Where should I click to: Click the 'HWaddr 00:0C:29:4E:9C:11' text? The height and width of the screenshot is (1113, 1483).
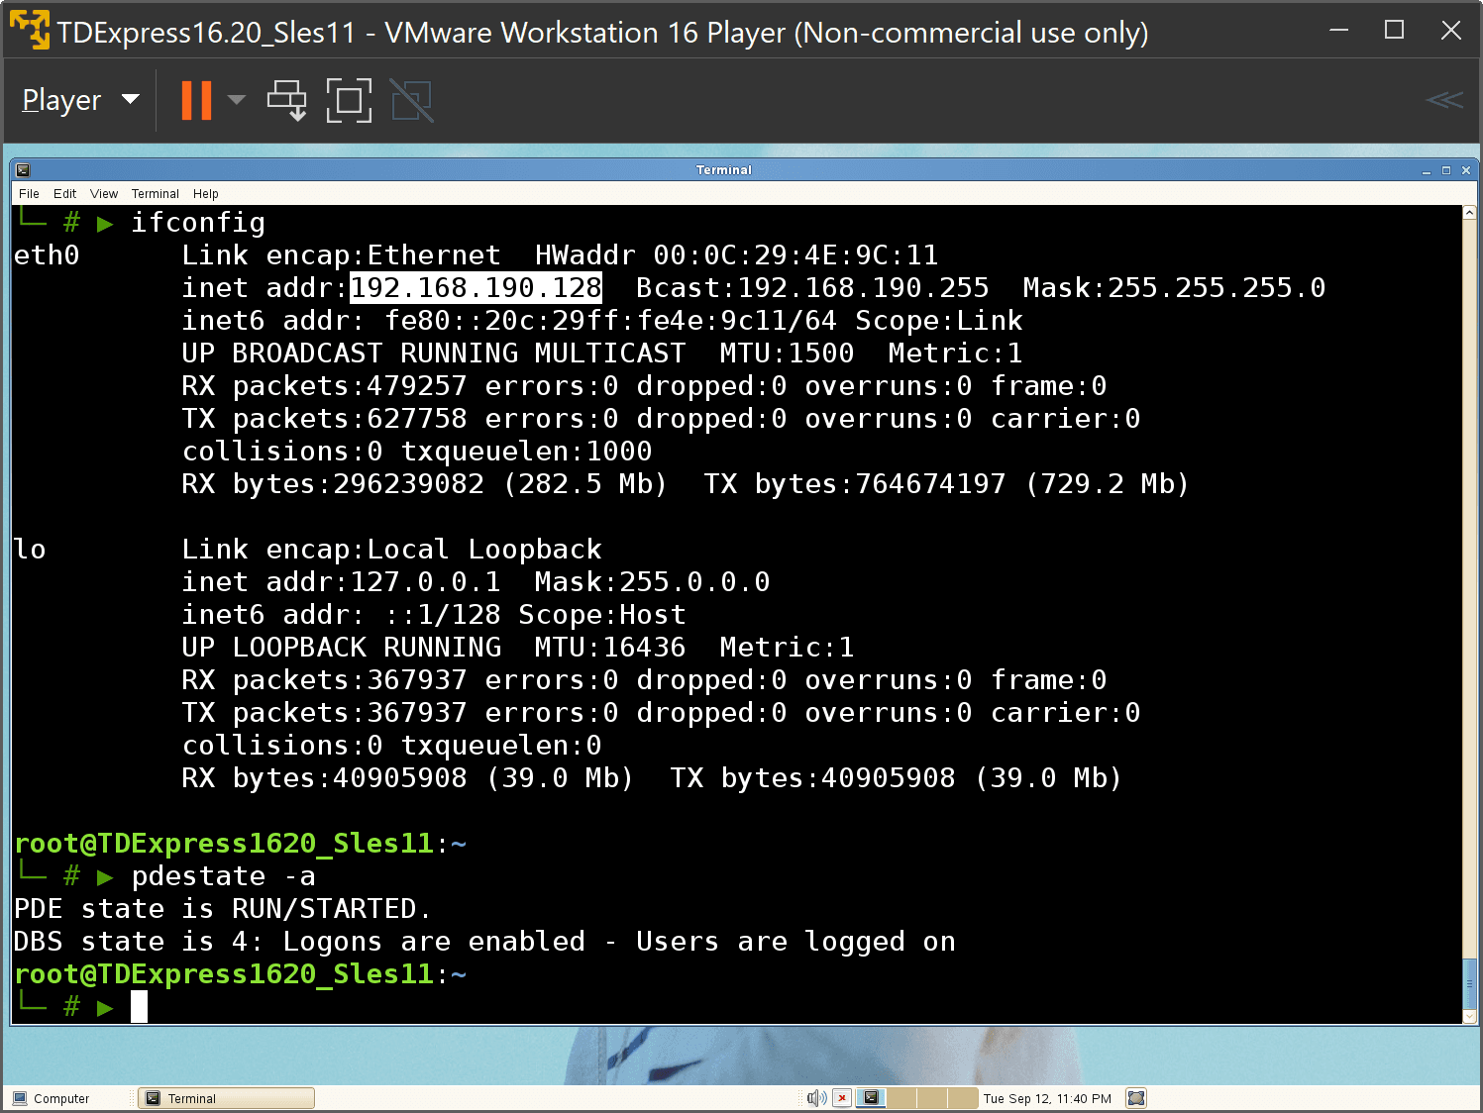coord(736,255)
